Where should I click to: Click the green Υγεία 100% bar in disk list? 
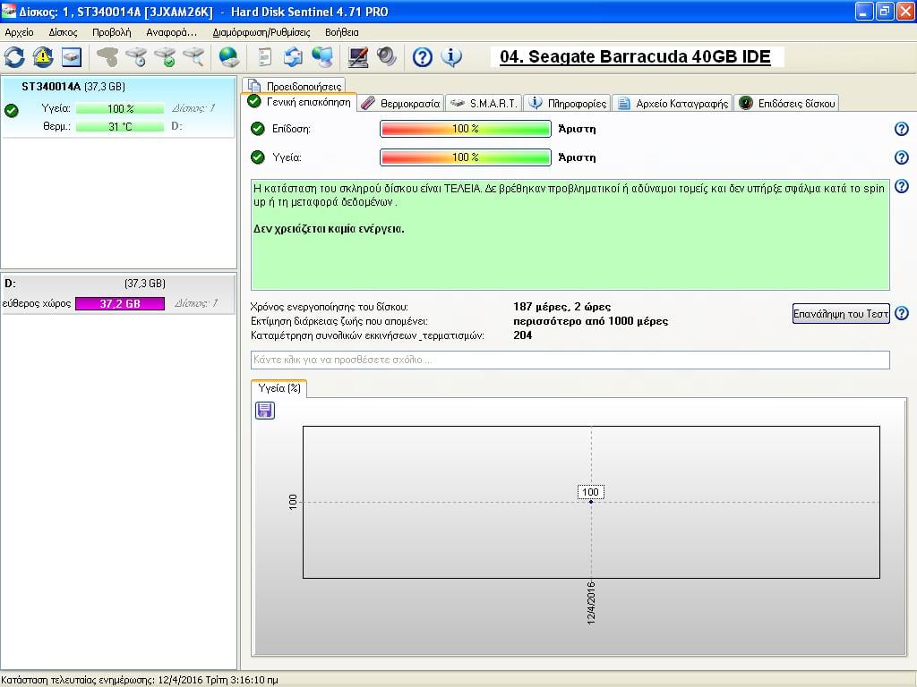(120, 108)
